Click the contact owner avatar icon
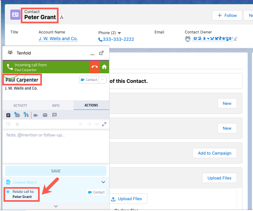 point(188,39)
